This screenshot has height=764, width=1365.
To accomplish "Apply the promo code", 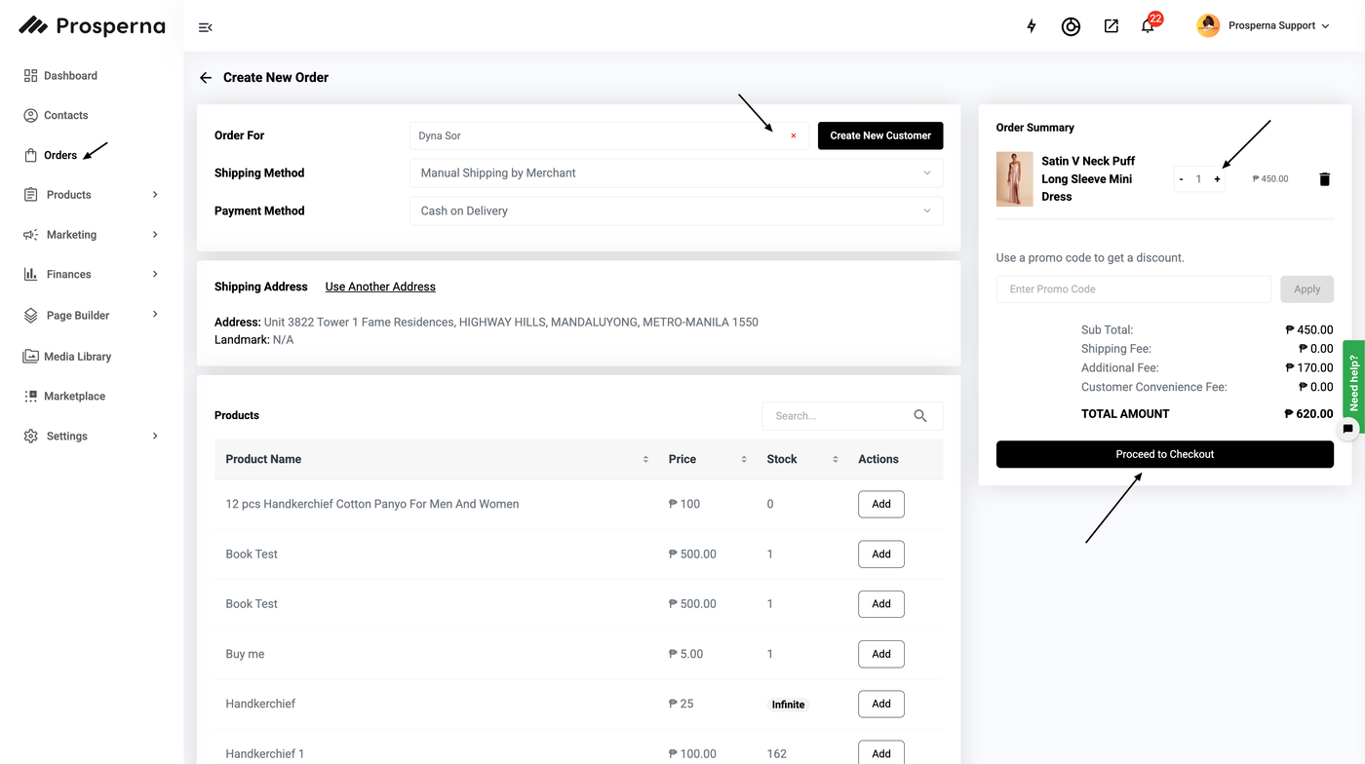I will pos(1306,289).
